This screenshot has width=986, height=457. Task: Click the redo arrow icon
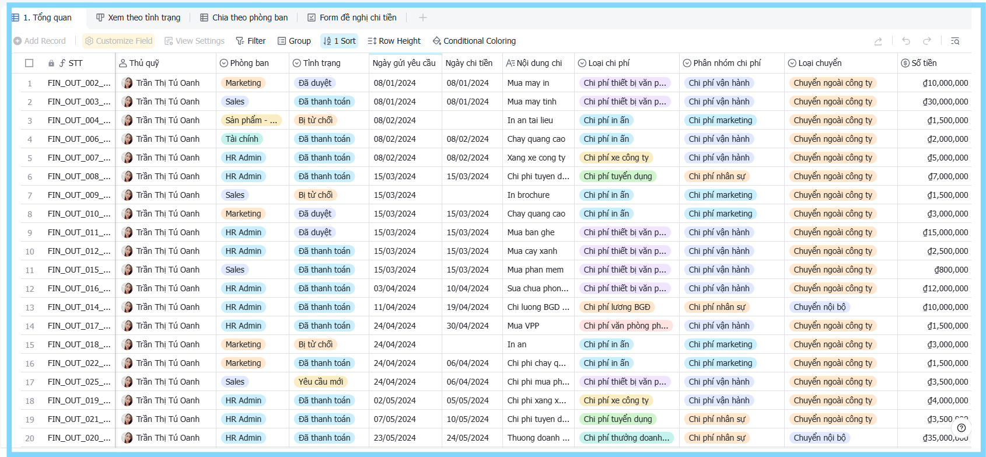click(927, 41)
